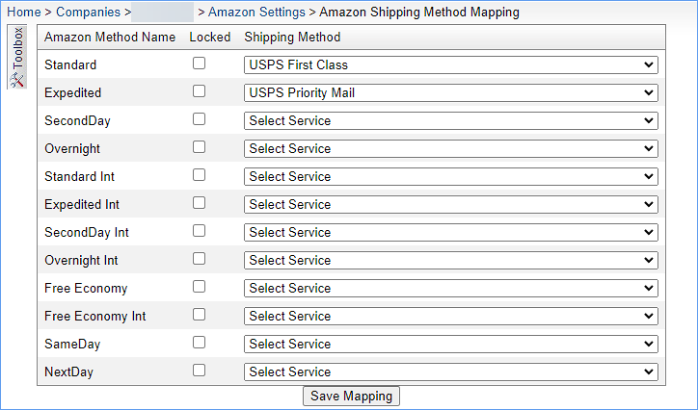Viewport: 698px width, 410px height.
Task: Open the Toolbox side panel icon
Action: pos(17,57)
